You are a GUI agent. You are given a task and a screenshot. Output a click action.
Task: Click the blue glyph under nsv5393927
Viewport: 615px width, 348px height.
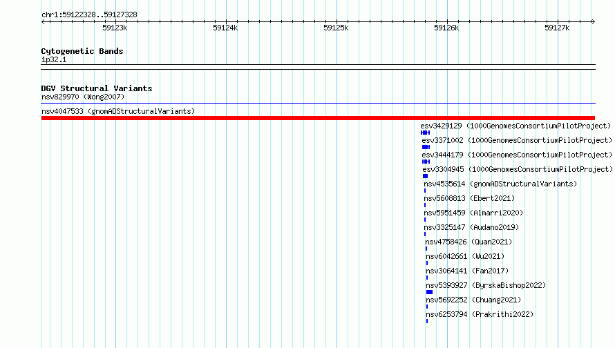click(x=430, y=292)
